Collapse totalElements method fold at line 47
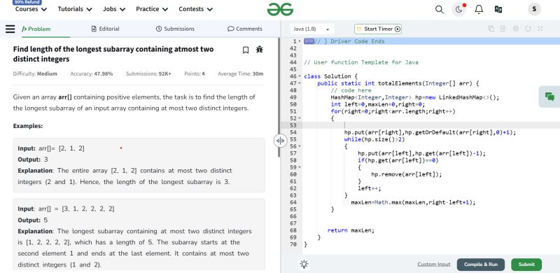Screen dimensions: 560x273 click(300, 83)
